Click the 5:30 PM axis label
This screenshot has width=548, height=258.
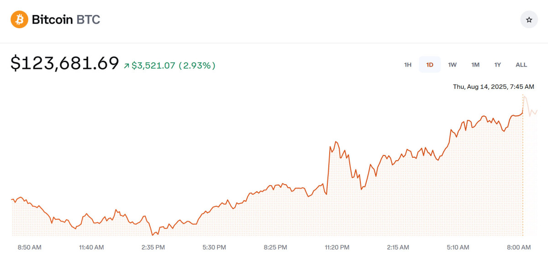[x=214, y=247]
